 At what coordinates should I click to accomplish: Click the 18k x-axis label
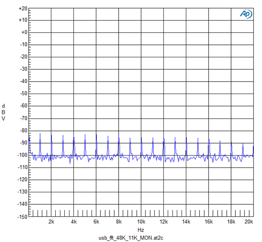(231, 222)
